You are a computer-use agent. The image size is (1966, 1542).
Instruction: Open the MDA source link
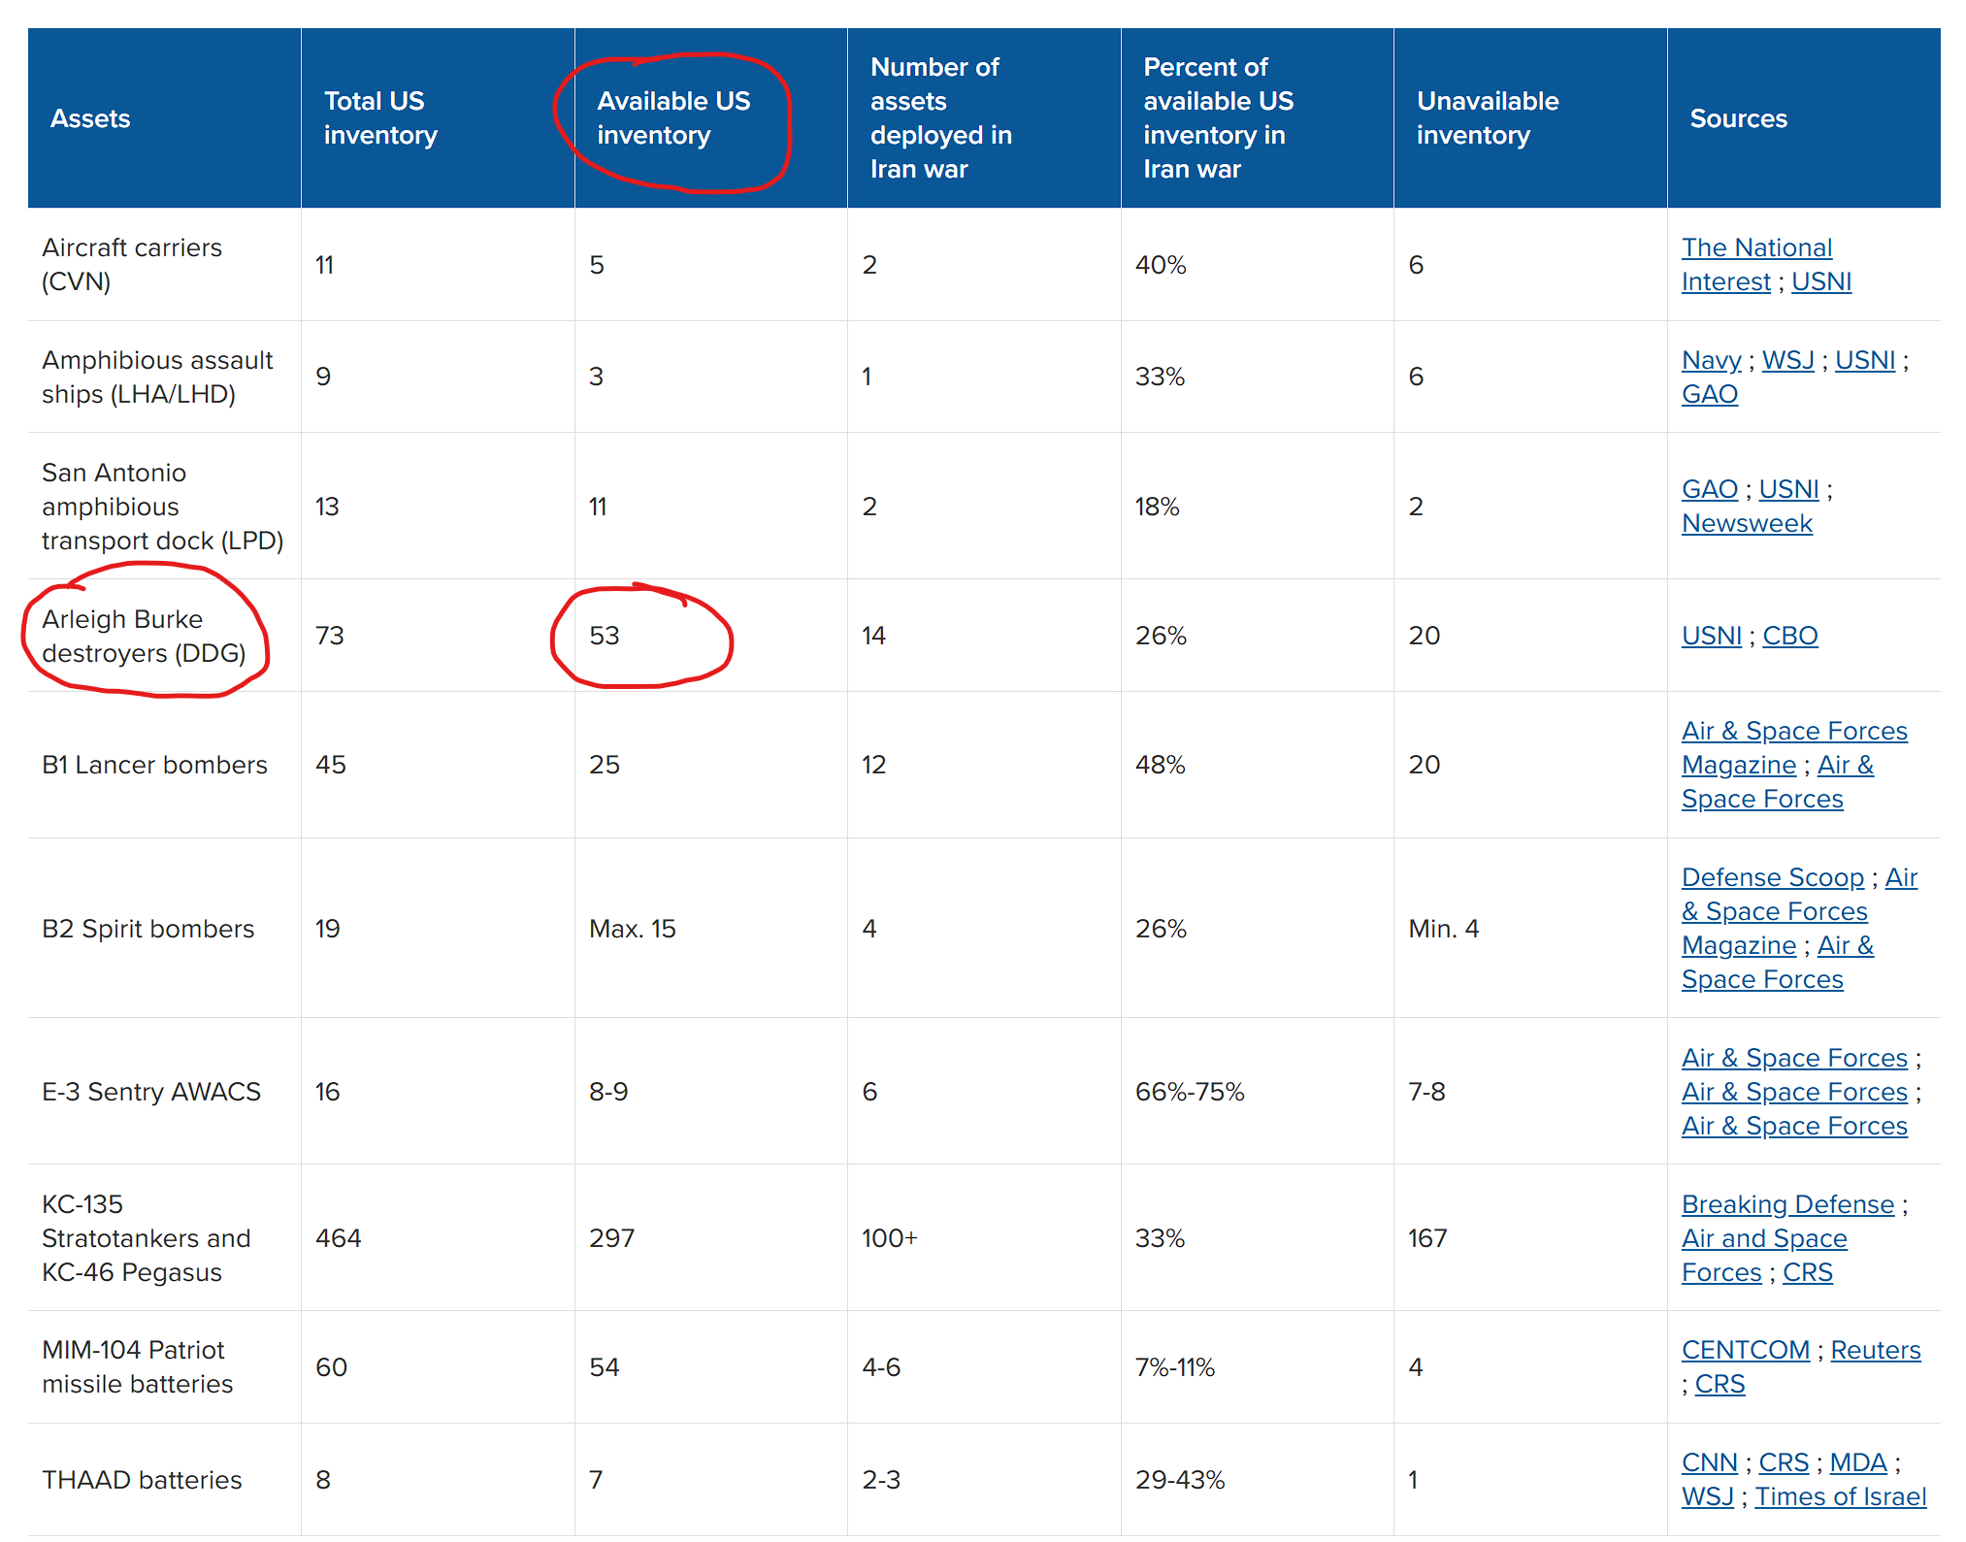(x=1857, y=1462)
